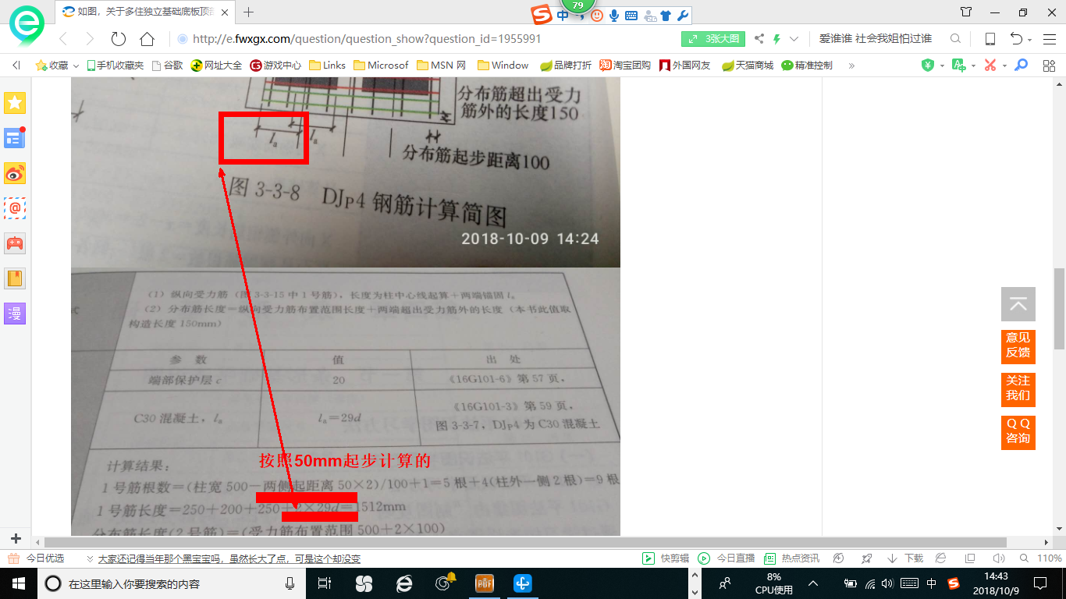Open the Links bookmark folder
Screen dimensions: 1066x599
point(328,66)
